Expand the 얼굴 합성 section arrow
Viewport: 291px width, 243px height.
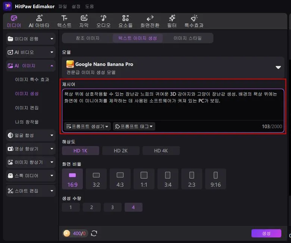pyautogui.click(x=52, y=135)
